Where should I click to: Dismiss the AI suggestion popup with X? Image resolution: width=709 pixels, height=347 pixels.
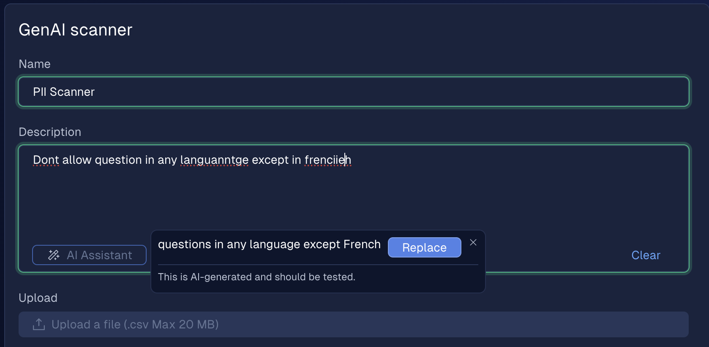(473, 242)
